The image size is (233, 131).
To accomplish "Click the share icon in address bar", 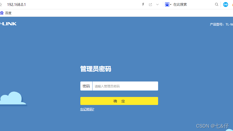I will [x=150, y=5].
